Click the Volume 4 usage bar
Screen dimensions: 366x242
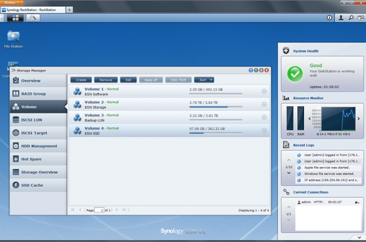click(x=216, y=133)
